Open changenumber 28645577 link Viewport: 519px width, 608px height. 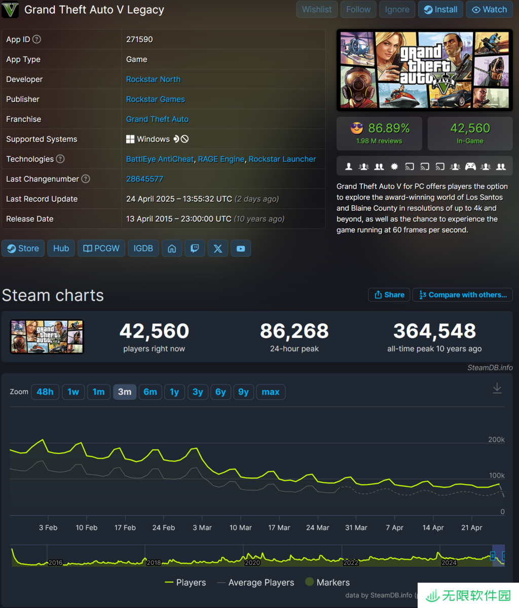[x=144, y=179]
